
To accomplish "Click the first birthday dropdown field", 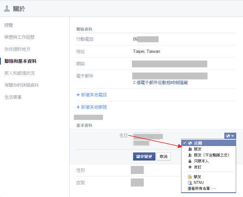I will point(139,136).
